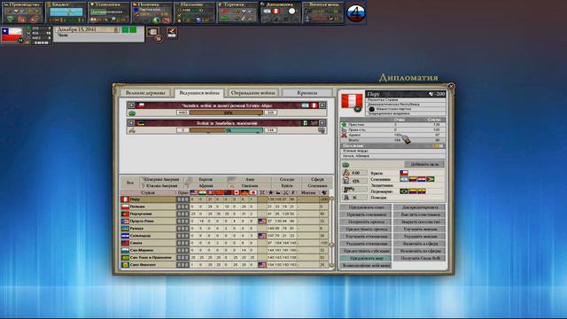Expand attacker side of Buenos Aires war
The image size is (567, 319).
(131, 105)
